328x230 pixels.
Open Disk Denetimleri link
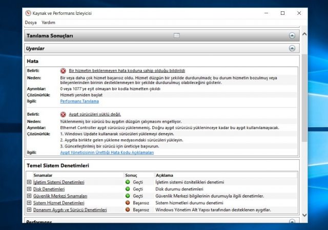click(x=49, y=189)
